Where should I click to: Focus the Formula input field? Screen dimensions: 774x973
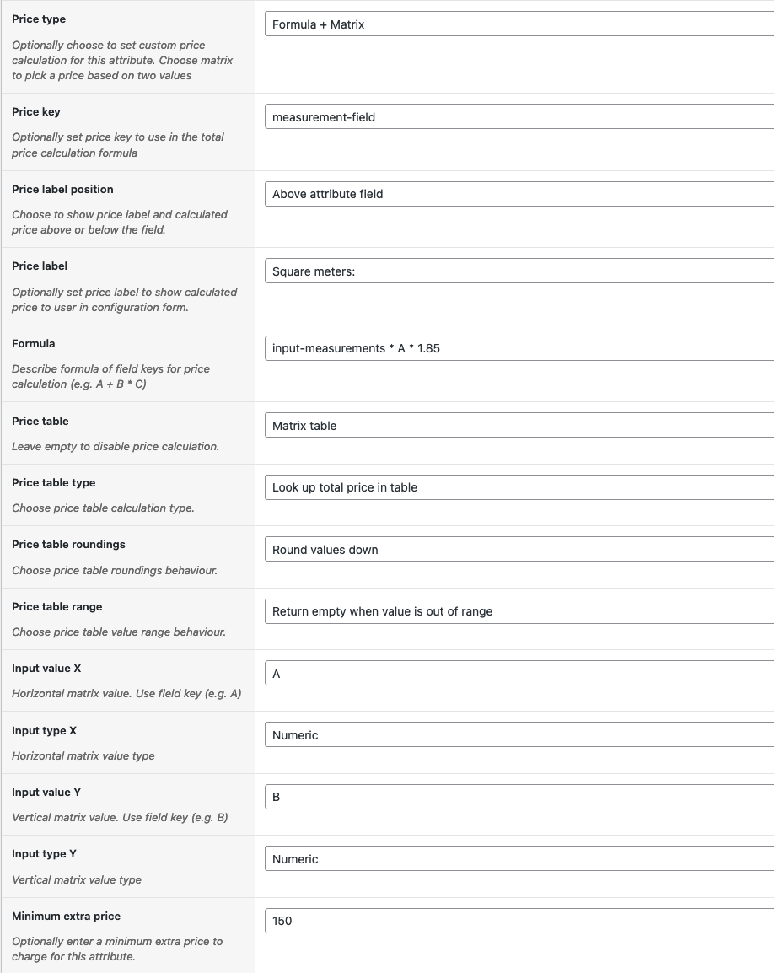(519, 348)
